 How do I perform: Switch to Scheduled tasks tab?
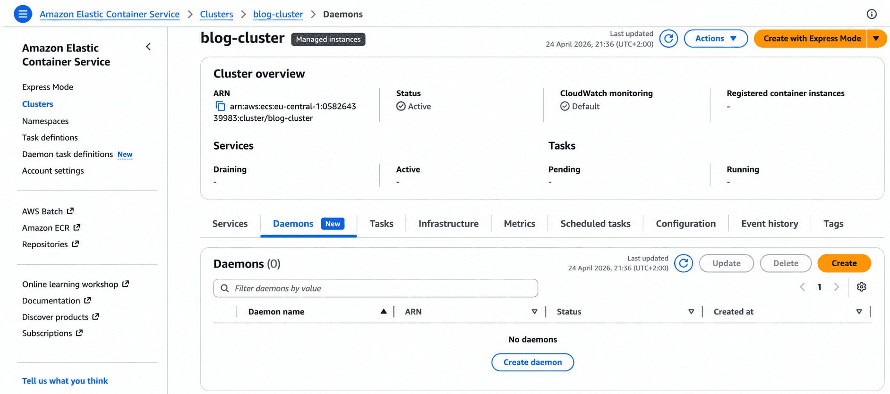click(595, 224)
